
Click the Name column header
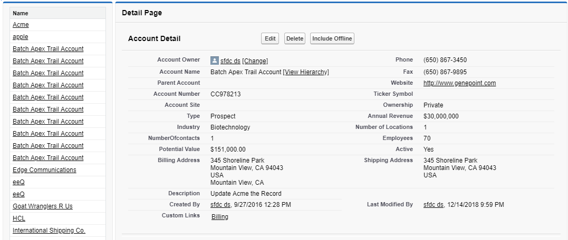[x=21, y=13]
